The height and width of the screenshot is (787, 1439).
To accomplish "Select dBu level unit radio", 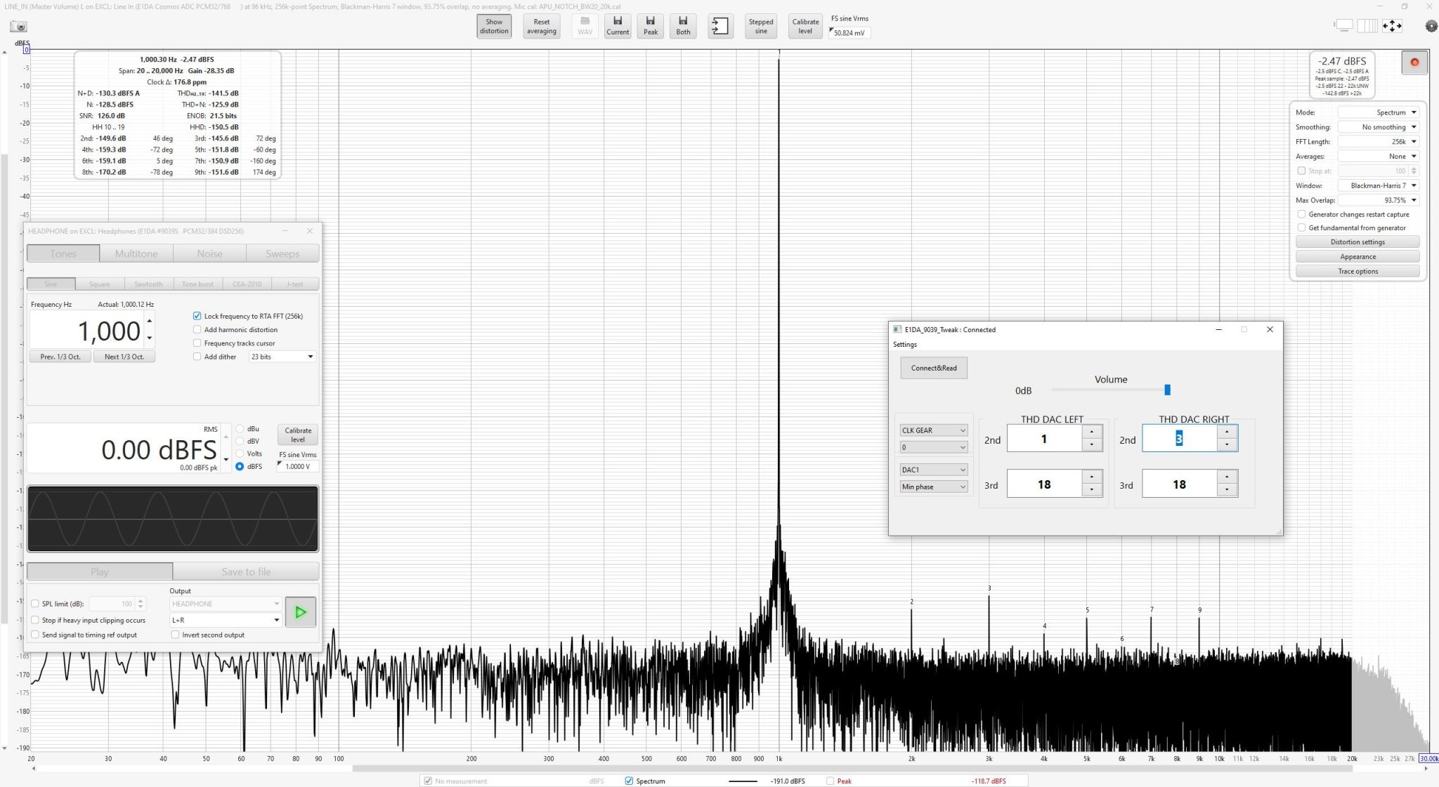I will pos(240,428).
